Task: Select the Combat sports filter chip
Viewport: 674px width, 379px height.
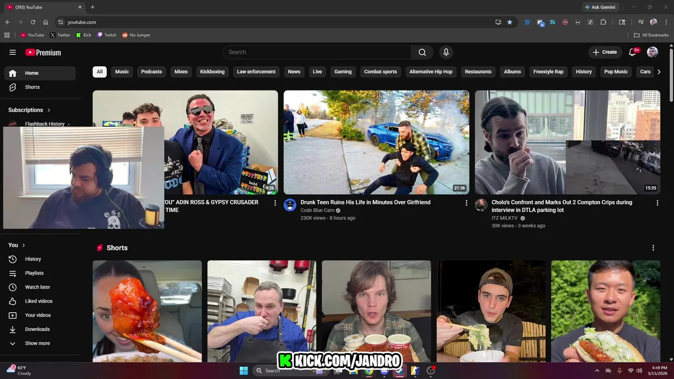Action: tap(381, 72)
